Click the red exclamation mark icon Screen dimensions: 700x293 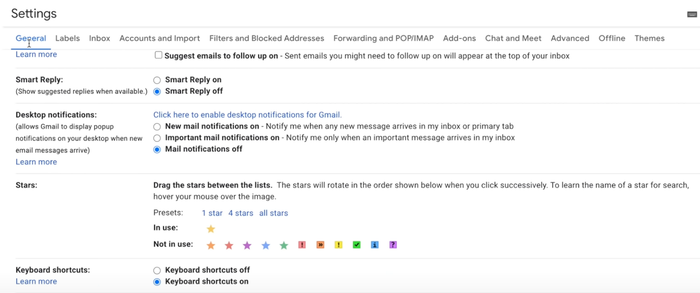tap(302, 245)
